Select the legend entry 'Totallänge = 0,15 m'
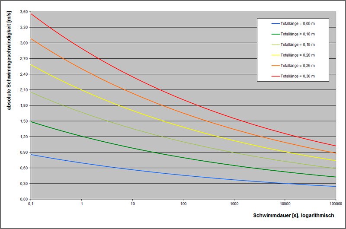 [x=298, y=45]
